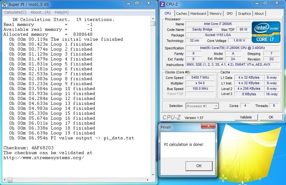Select the CPU tab in CPU-Z
Image resolution: width=286 pixels, height=185 pixels.
tap(168, 13)
